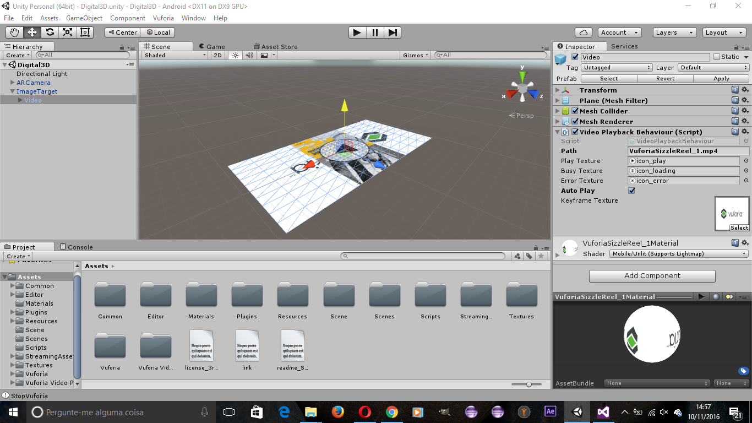
Task: Open the Vuforia menu
Action: coord(164,18)
